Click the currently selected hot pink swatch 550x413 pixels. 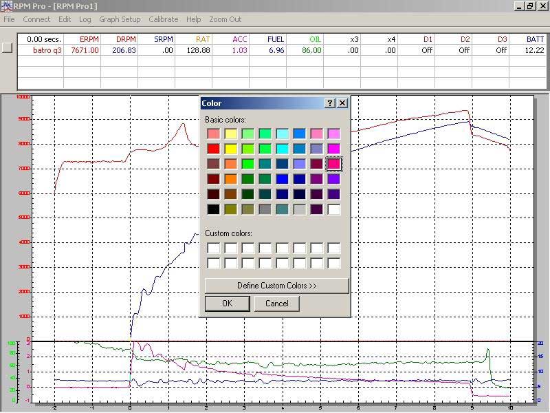pos(334,164)
